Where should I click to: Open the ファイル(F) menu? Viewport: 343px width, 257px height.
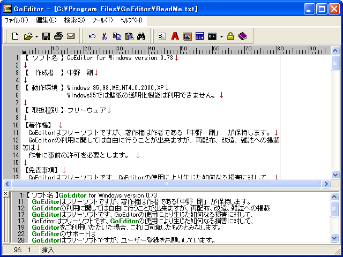click(17, 20)
